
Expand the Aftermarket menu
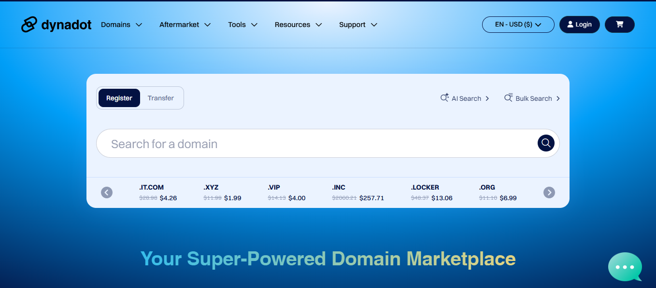click(185, 25)
